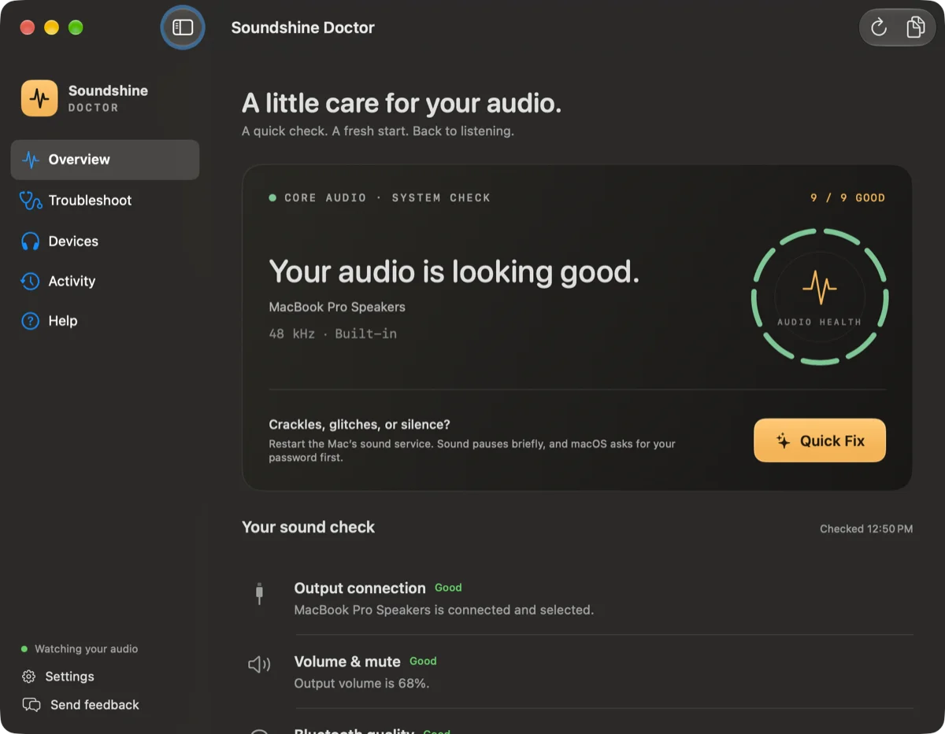Click the Audio Health ring indicator
Viewport: 945px width, 734px height.
coord(820,297)
